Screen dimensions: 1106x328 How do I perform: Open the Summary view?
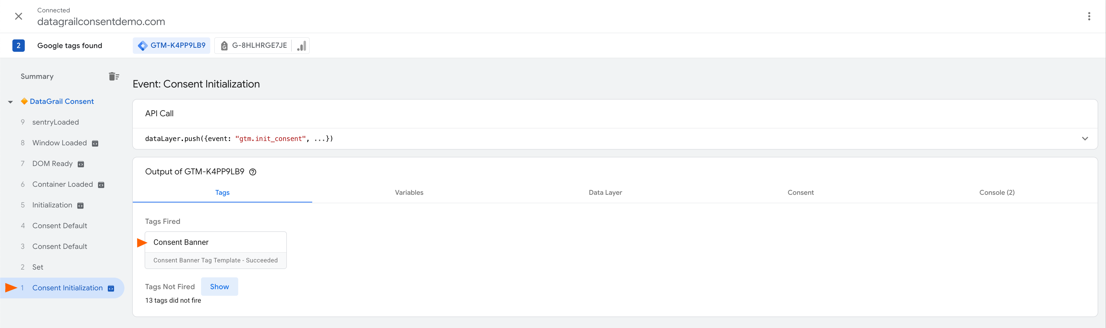pos(37,76)
